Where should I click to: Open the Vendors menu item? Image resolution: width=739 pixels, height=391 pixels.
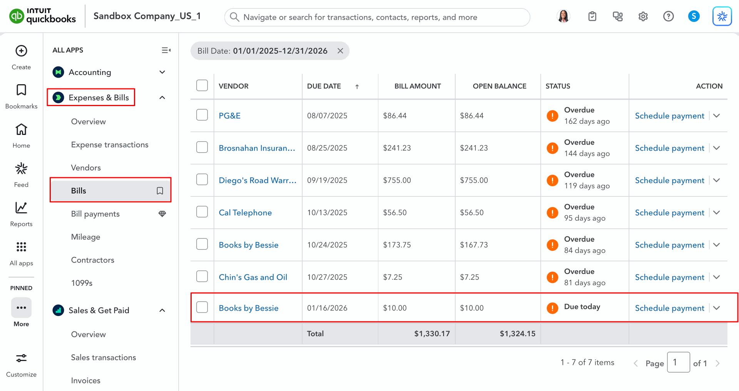(86, 168)
